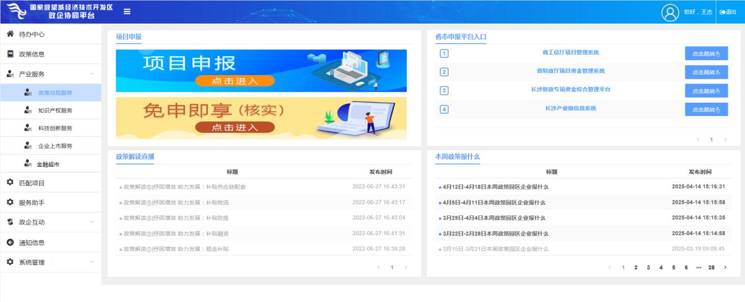This screenshot has width=745, height=302.
Task: Select 金融超市 in the sidebar
Action: (x=49, y=165)
